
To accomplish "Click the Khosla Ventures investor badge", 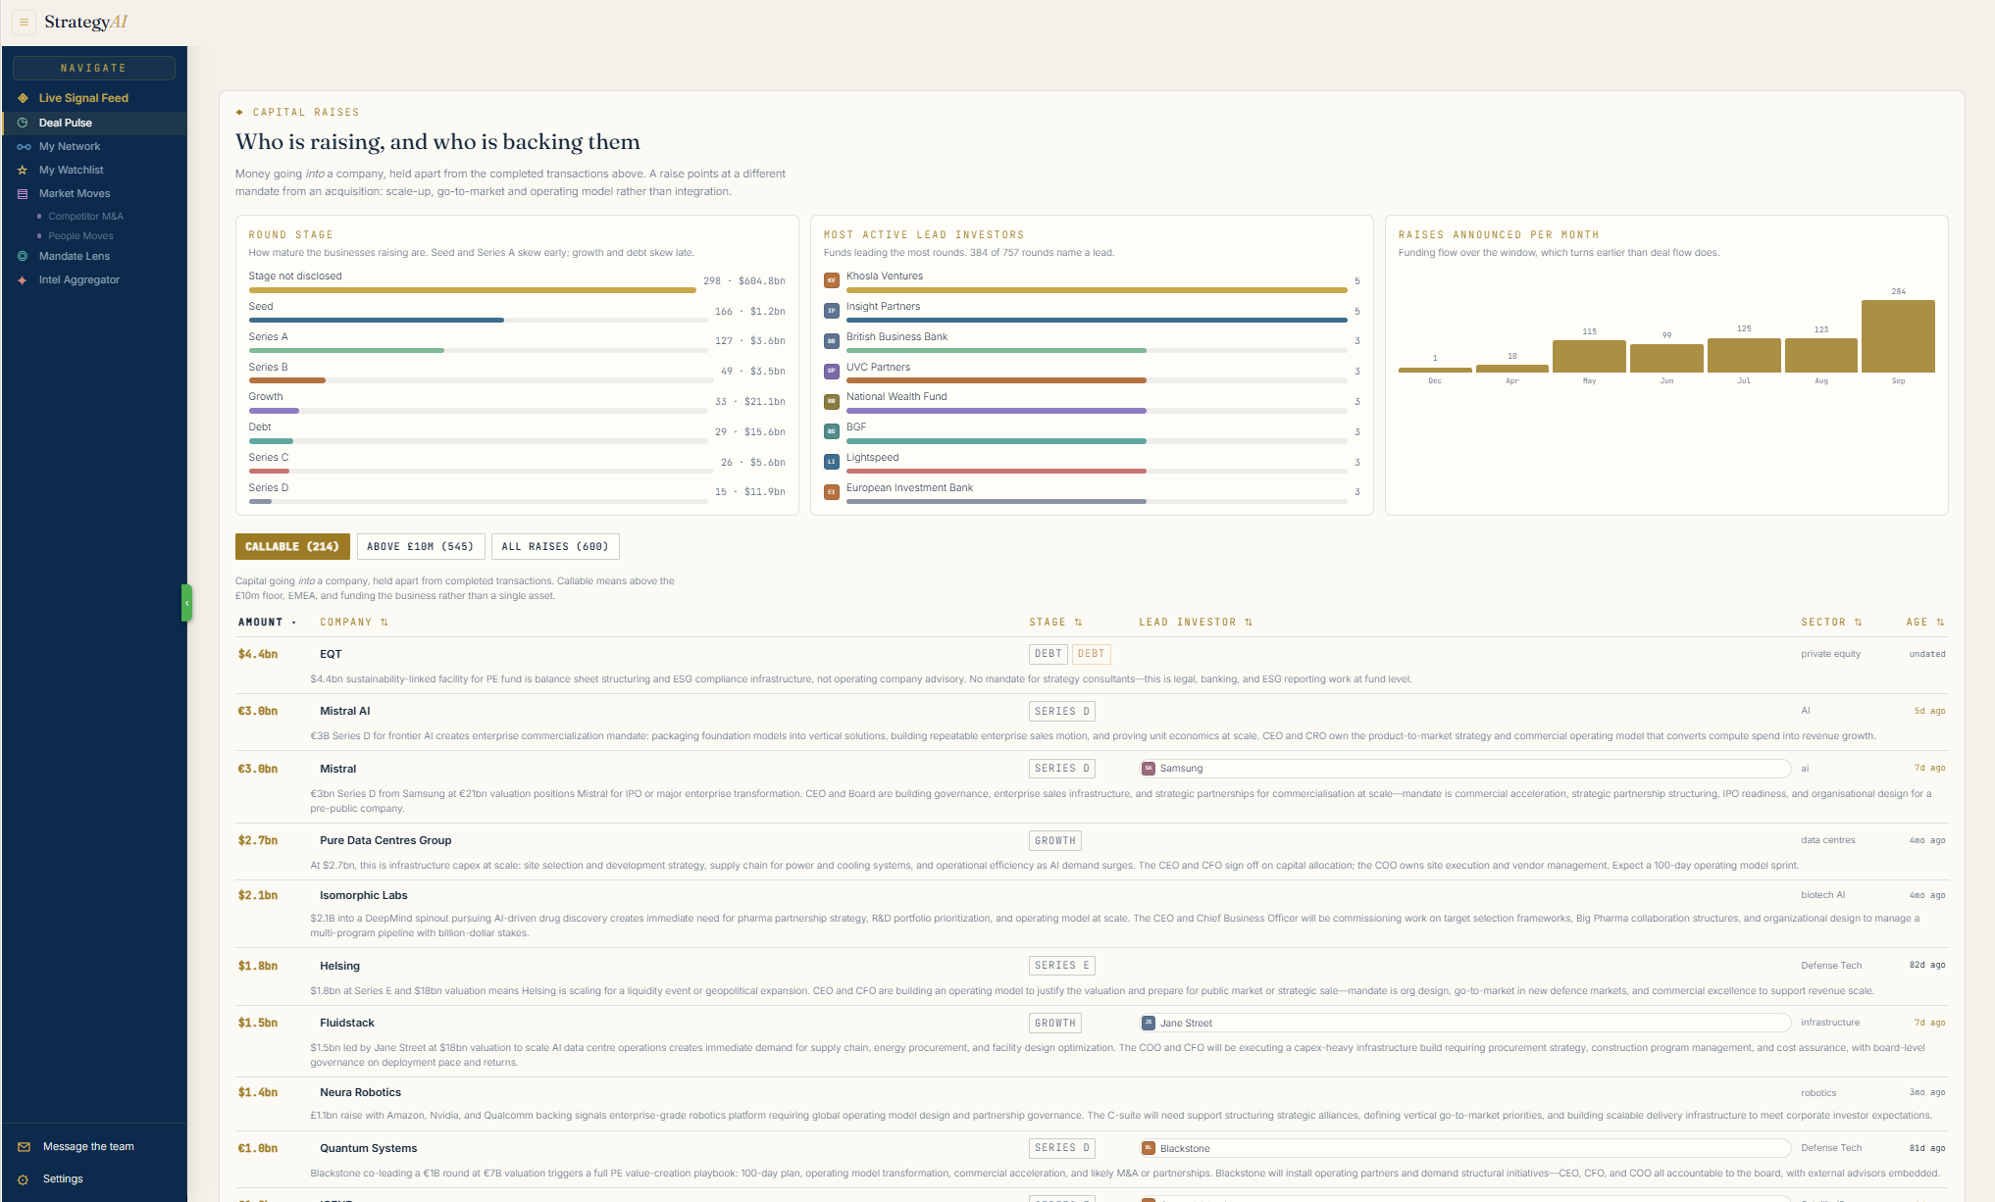I will [832, 280].
